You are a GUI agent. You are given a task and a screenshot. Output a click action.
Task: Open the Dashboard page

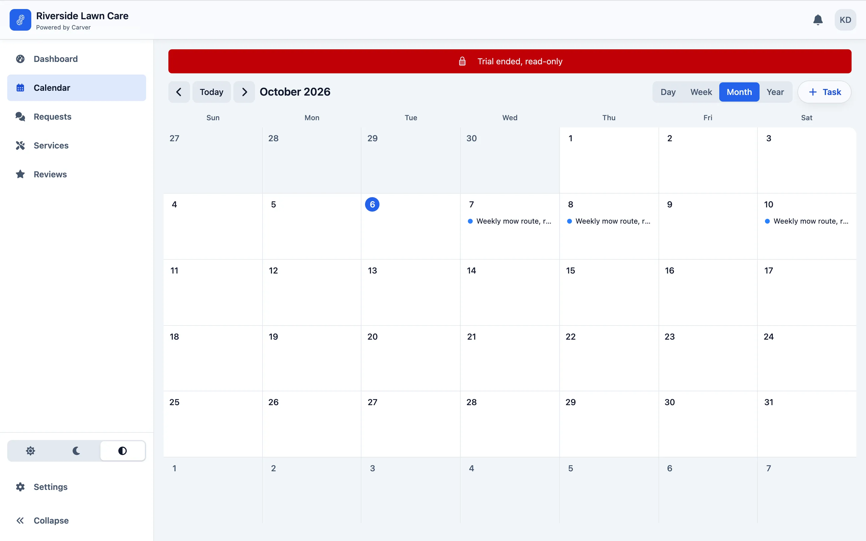(x=77, y=59)
